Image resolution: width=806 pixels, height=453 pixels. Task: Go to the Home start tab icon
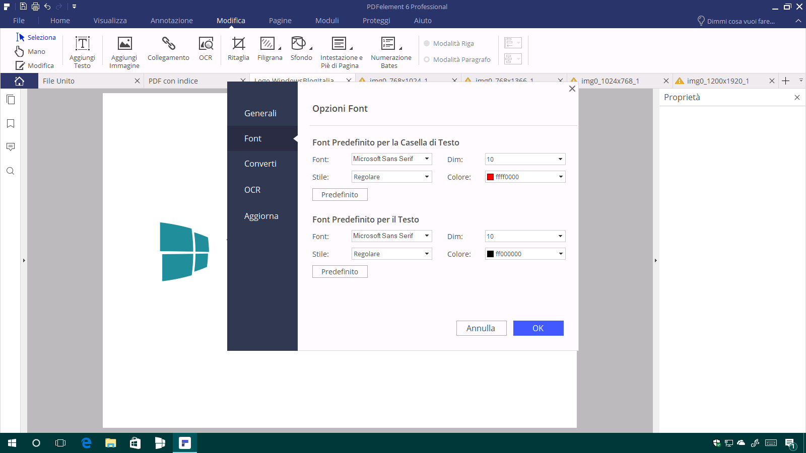(x=19, y=81)
